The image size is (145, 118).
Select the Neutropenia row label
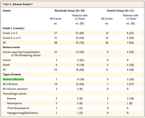click(x=14, y=103)
